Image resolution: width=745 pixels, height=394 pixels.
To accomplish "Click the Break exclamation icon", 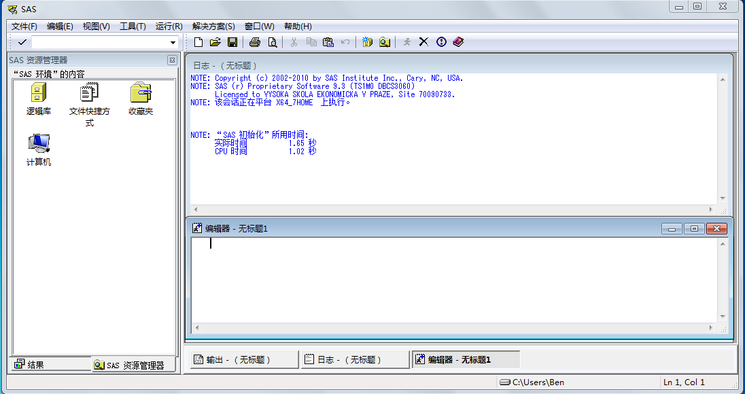I will [441, 42].
